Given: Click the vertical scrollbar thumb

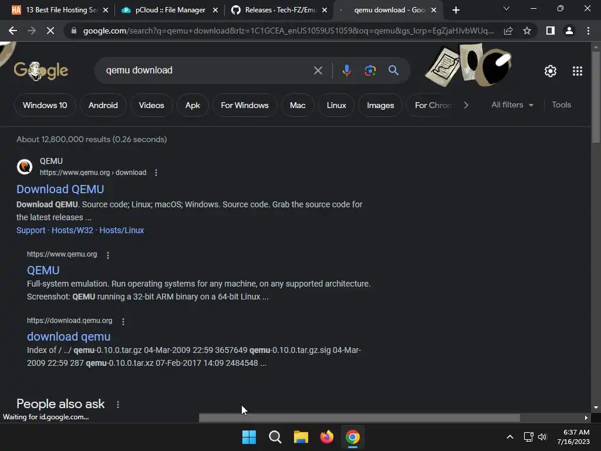Looking at the screenshot, I should tap(596, 97).
